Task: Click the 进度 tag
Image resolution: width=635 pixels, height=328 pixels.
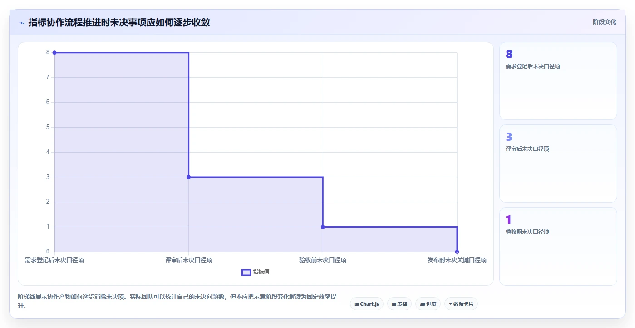Action: point(428,304)
